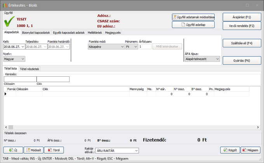Open the Nyelv language dropdown
This screenshot has width=264, height=163.
[22, 59]
